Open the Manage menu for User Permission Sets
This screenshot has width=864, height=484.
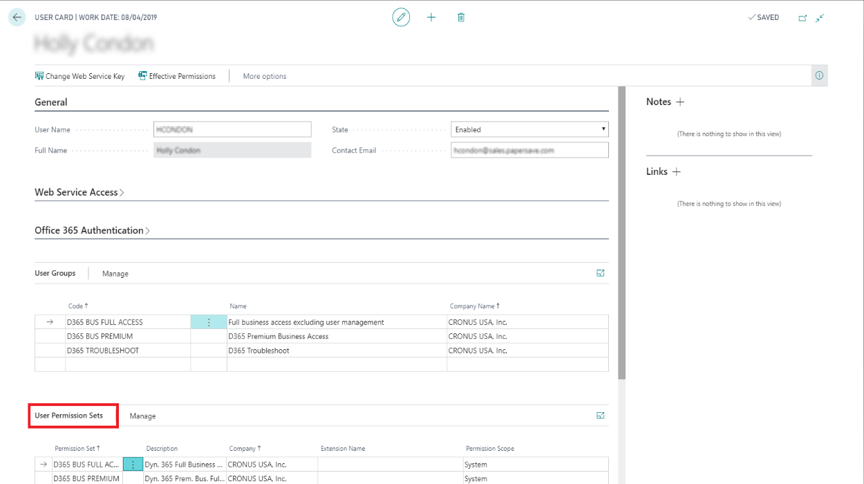[x=142, y=416]
